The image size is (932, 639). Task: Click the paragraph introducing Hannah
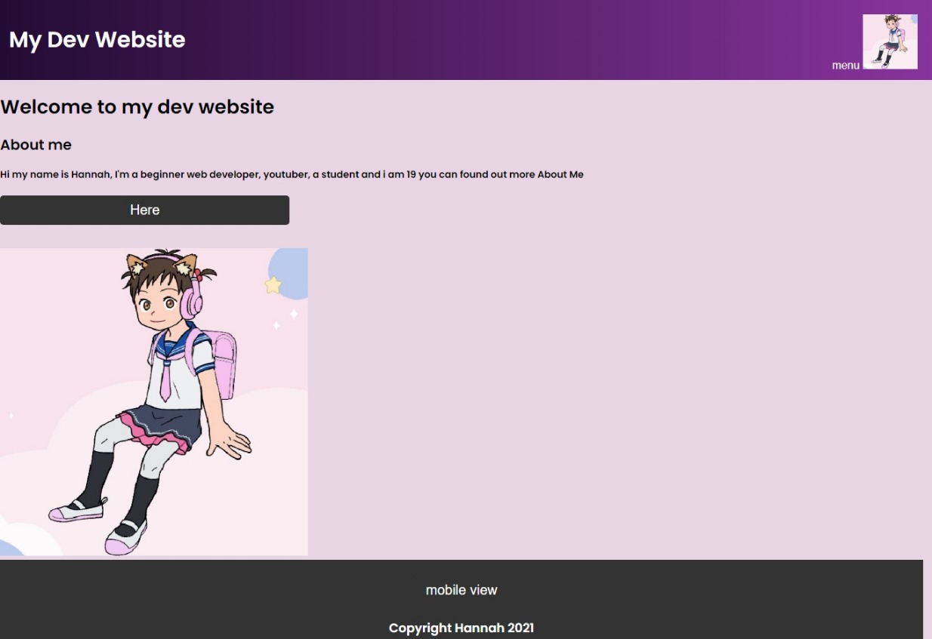292,174
